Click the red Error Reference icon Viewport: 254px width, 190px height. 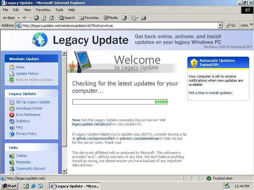[12, 115]
